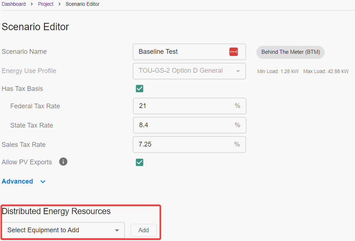Go to Dashboard via the breadcrumb

coord(14,4)
